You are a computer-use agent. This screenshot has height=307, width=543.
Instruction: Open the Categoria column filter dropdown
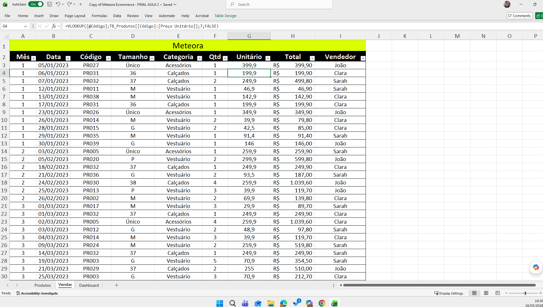coord(199,58)
